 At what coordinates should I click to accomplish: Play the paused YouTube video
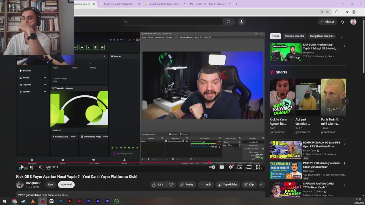tap(22, 167)
